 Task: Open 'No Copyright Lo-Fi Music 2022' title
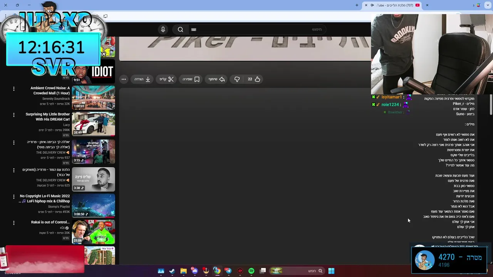tap(45, 199)
